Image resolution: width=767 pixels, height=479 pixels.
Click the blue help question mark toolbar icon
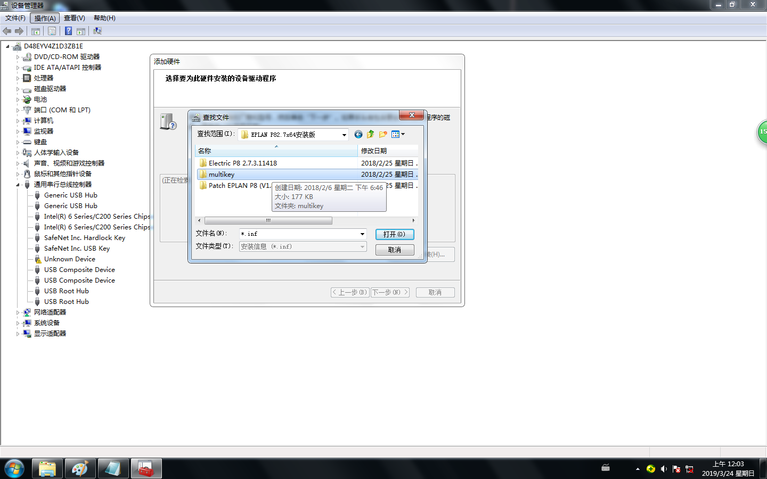click(68, 31)
